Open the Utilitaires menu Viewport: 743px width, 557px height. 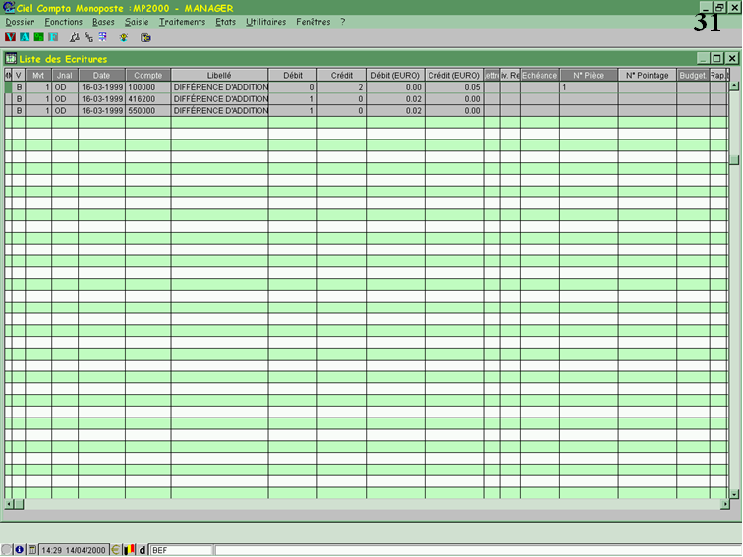tap(265, 22)
